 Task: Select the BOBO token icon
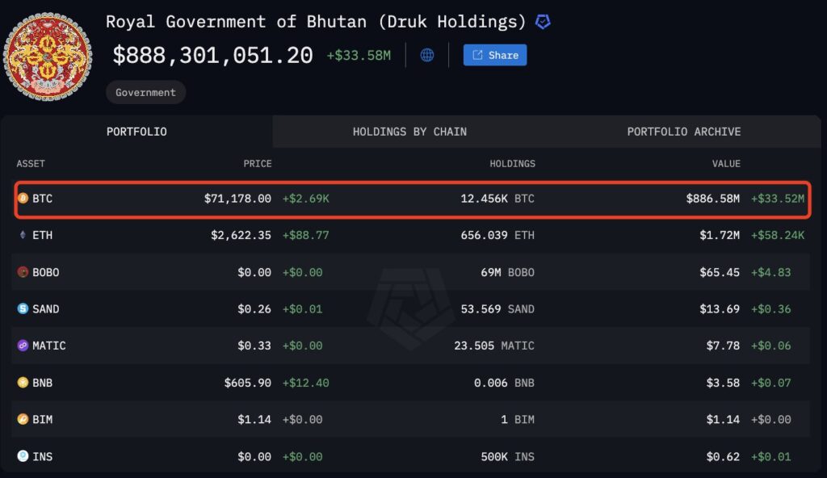[x=23, y=272]
